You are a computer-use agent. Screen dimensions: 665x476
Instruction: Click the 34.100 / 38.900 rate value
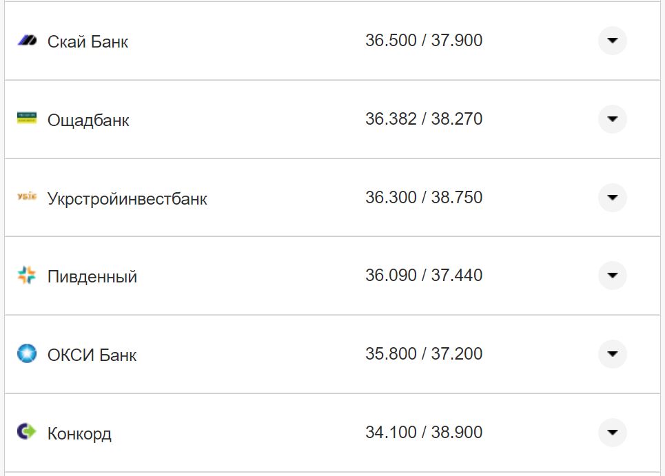point(424,433)
